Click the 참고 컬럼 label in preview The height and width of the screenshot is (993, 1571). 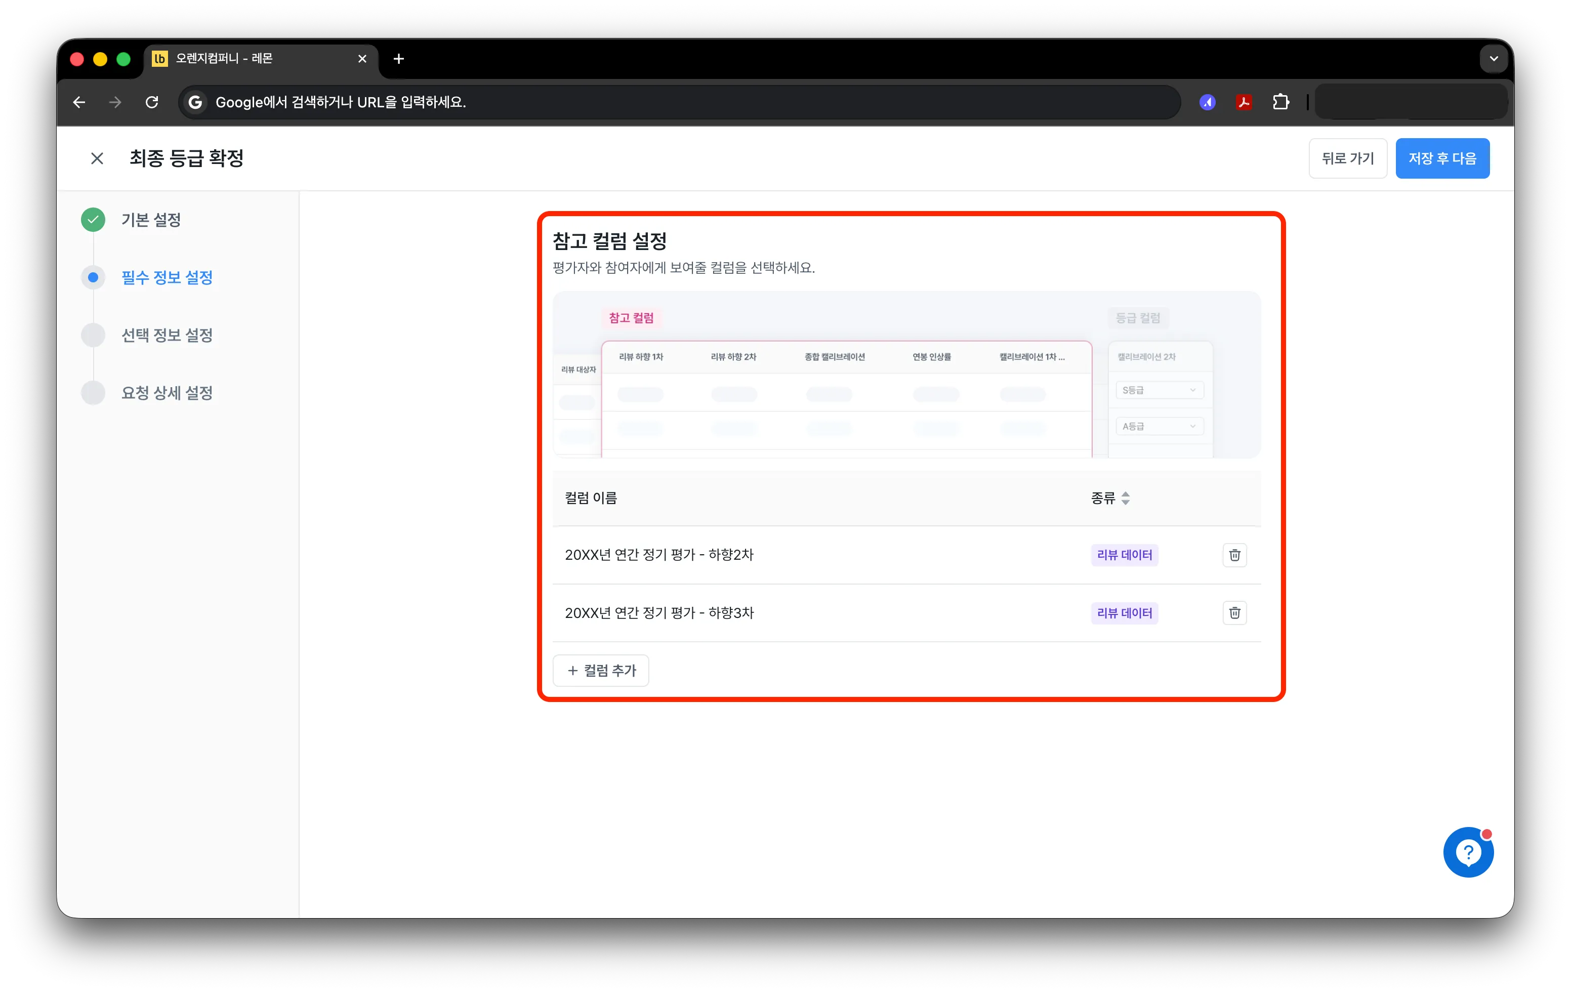(631, 318)
